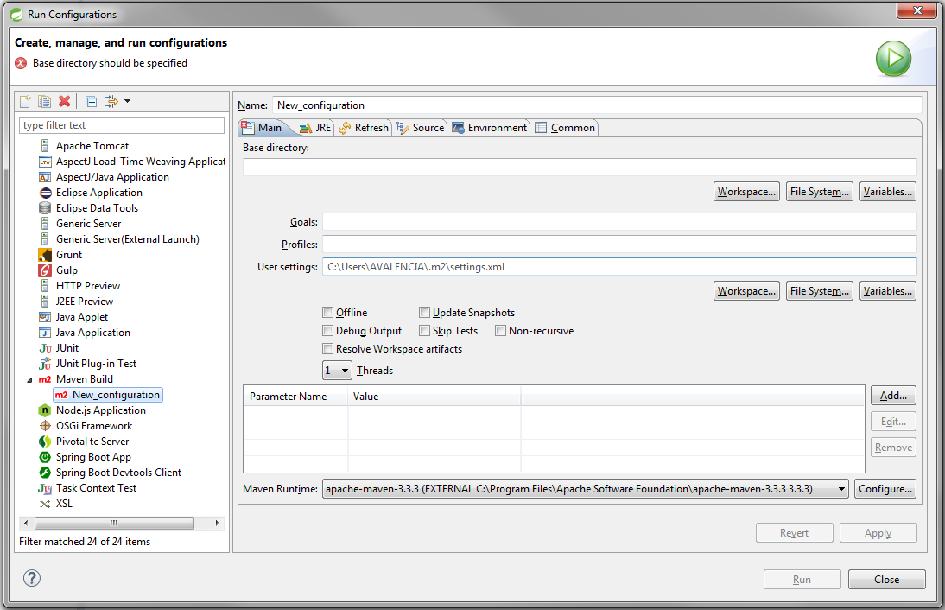Click the Base directory input field
The image size is (945, 610).
(580, 167)
